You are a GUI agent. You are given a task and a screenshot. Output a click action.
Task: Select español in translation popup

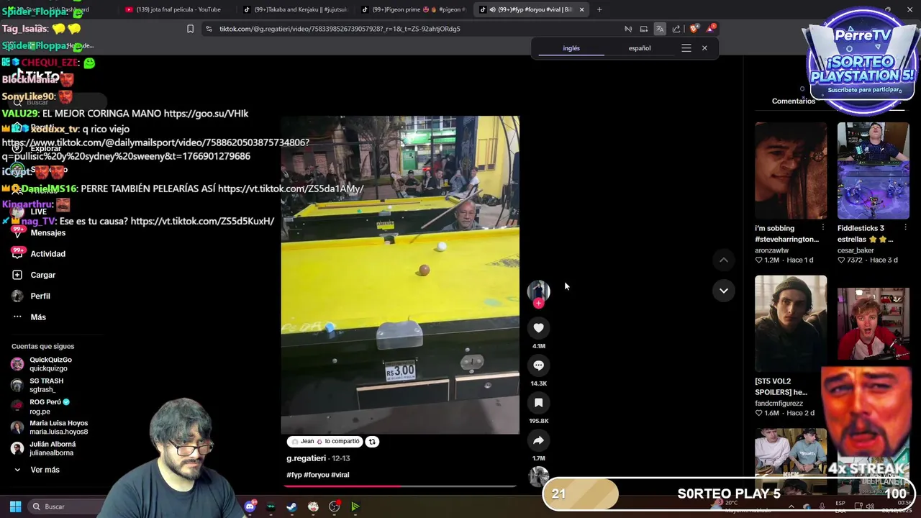point(640,48)
